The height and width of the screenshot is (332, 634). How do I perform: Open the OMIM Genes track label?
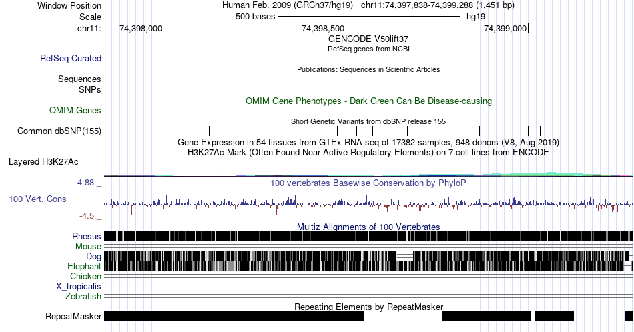coord(75,110)
